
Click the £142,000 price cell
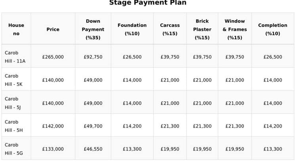pyautogui.click(x=53, y=126)
